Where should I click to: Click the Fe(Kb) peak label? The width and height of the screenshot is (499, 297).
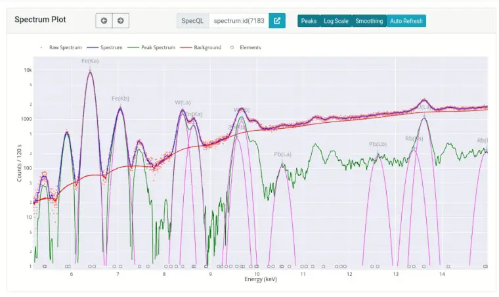click(x=120, y=99)
